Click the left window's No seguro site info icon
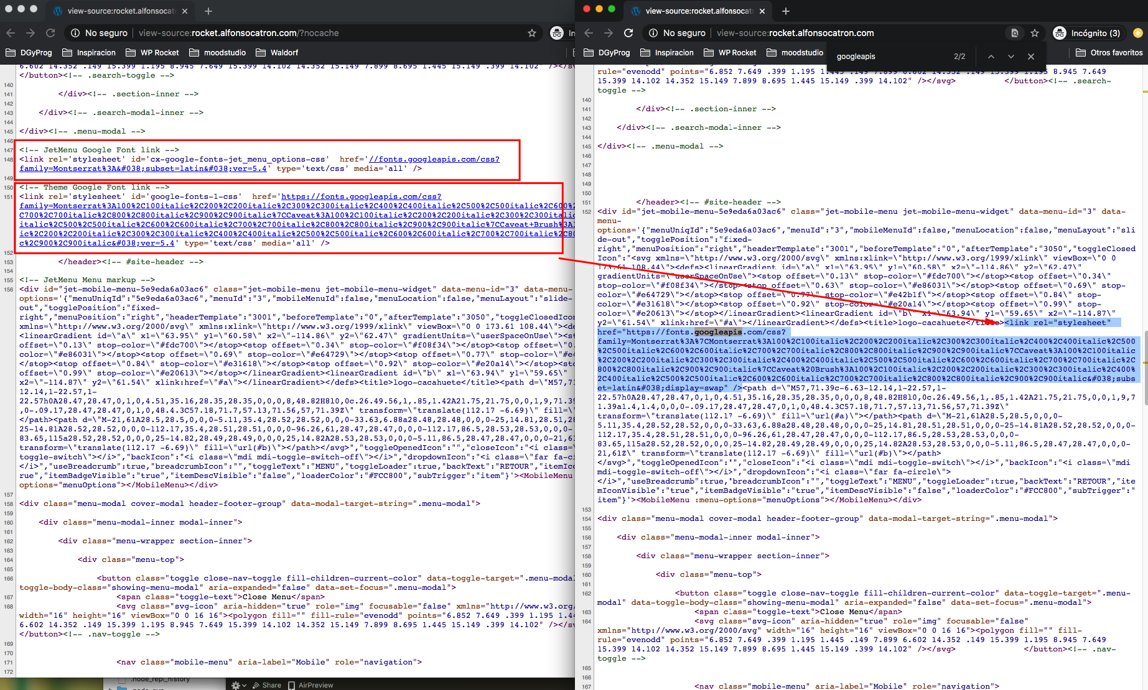1148x690 pixels. (75, 33)
